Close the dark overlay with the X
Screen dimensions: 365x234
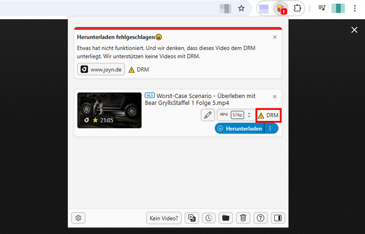click(x=354, y=30)
